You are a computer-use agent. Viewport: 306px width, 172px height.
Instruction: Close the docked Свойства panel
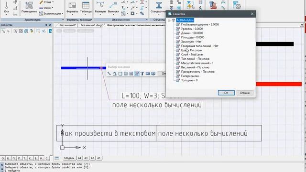tap(50, 25)
